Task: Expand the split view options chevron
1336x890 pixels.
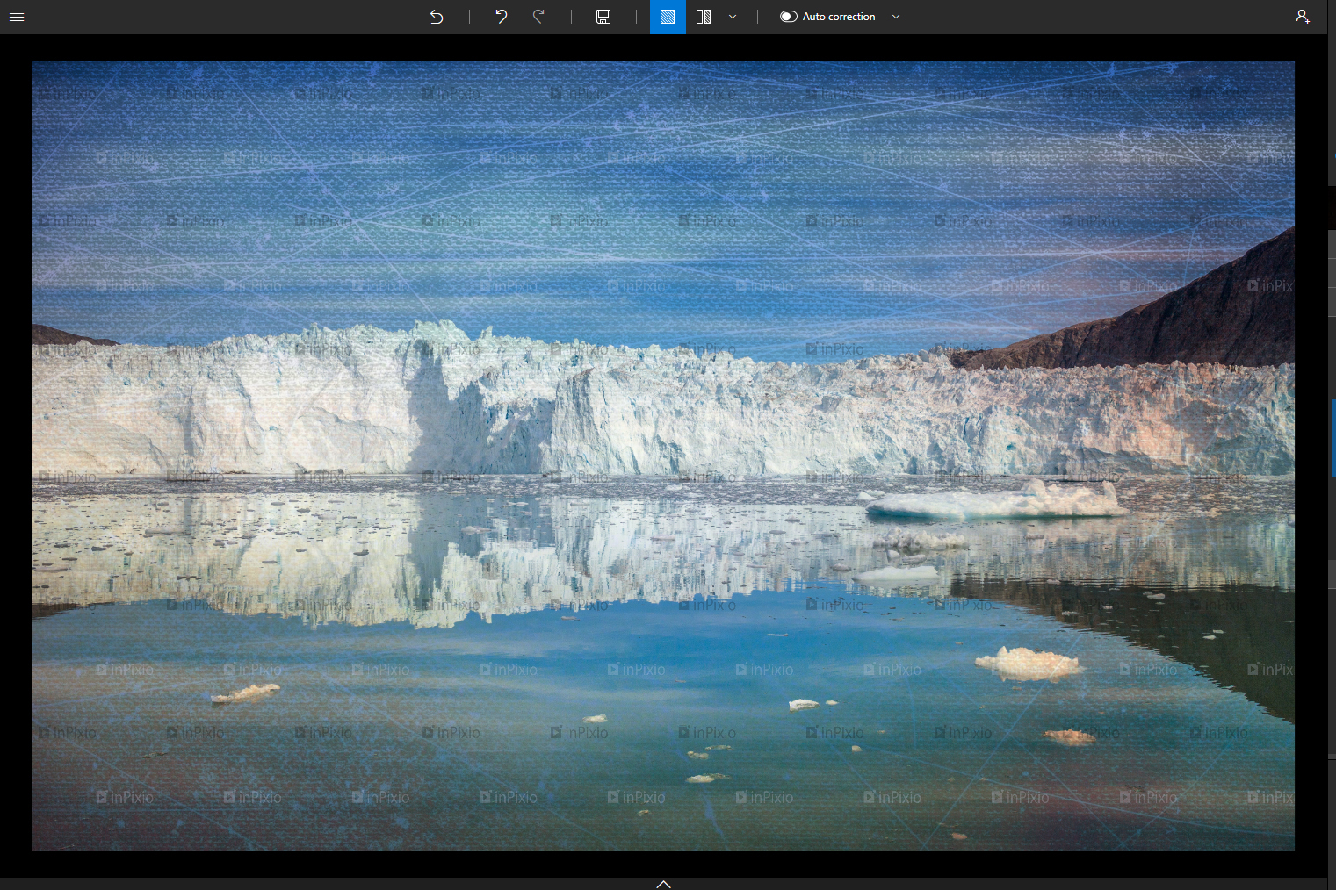Action: [732, 17]
